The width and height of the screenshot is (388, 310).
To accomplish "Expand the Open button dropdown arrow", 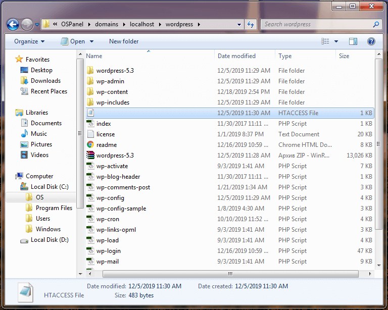I will (91, 41).
